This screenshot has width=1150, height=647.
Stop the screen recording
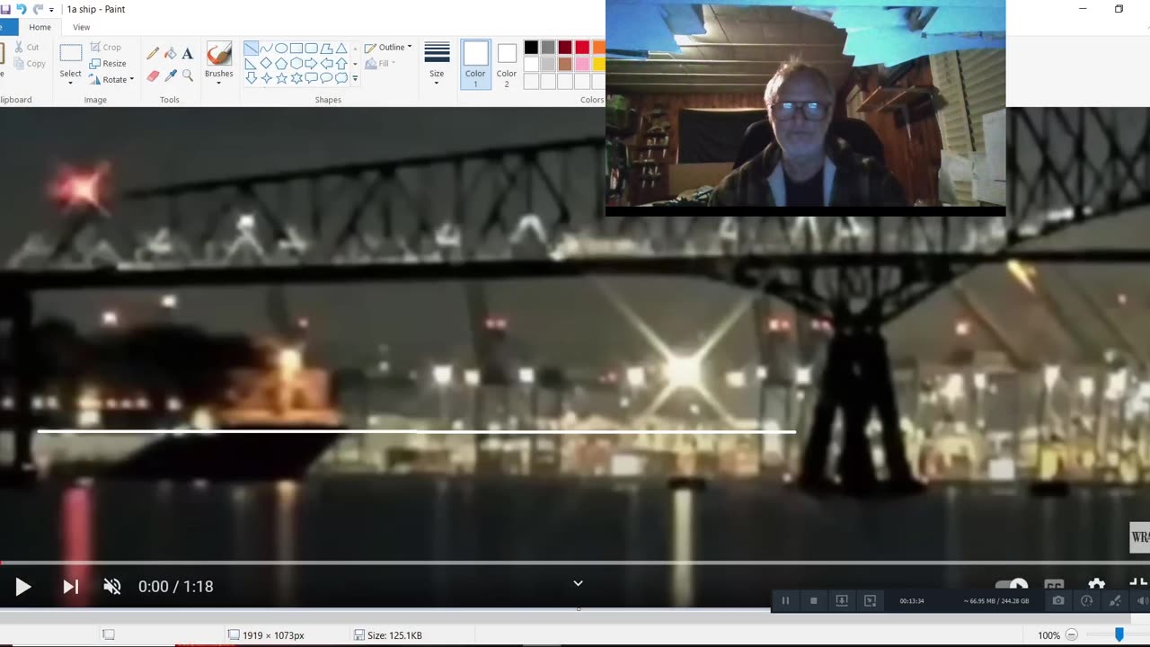(814, 600)
